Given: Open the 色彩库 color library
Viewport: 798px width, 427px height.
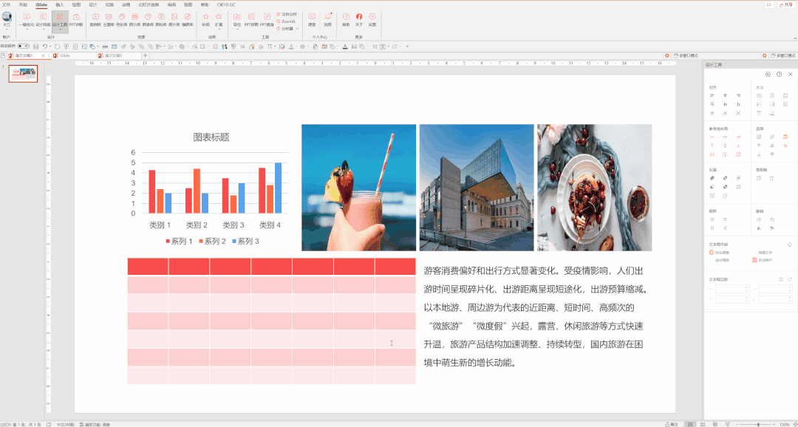Looking at the screenshot, I should (122, 19).
